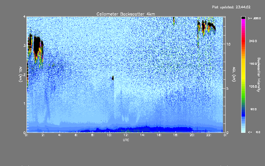This screenshot has height=166, width=265.
Task: Select the '12:' UTC tick label
Action: coord(126,135)
